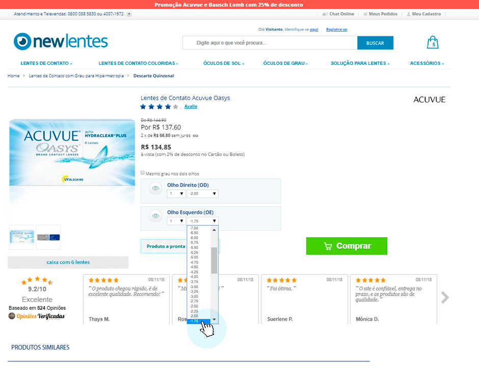Screen dimensions: 479x370
Task: Select the second dark-blue product thumbnail
Action: pyautogui.click(x=48, y=237)
